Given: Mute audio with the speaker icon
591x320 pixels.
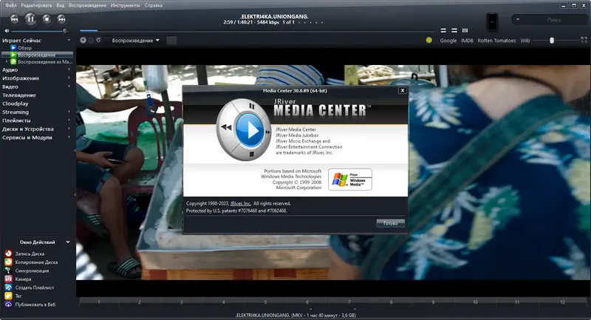Looking at the screenshot, I should click(x=7, y=31).
